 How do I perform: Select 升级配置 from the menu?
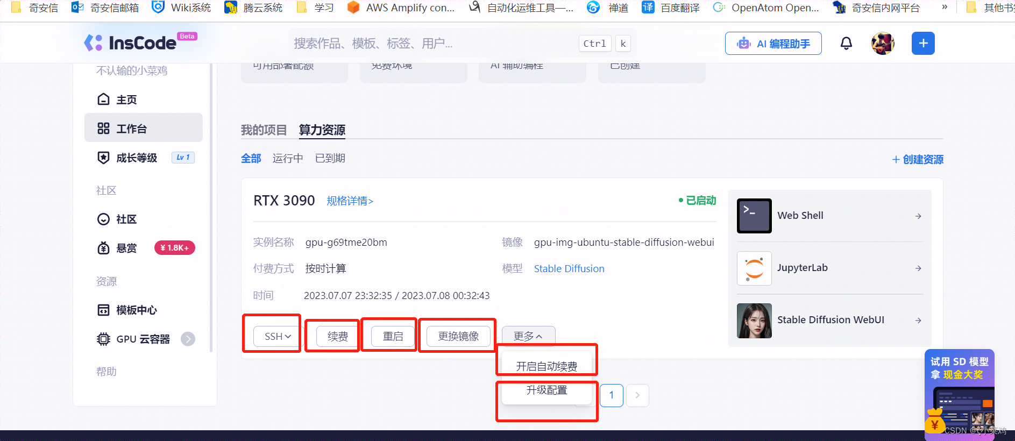point(546,390)
